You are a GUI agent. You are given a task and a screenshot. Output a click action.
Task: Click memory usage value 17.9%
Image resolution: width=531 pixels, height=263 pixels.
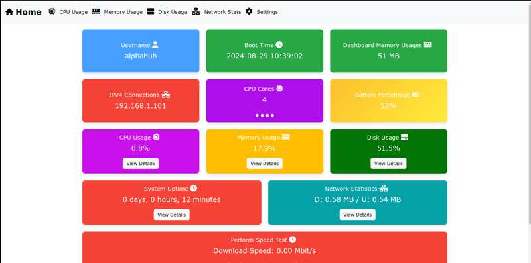[264, 148]
